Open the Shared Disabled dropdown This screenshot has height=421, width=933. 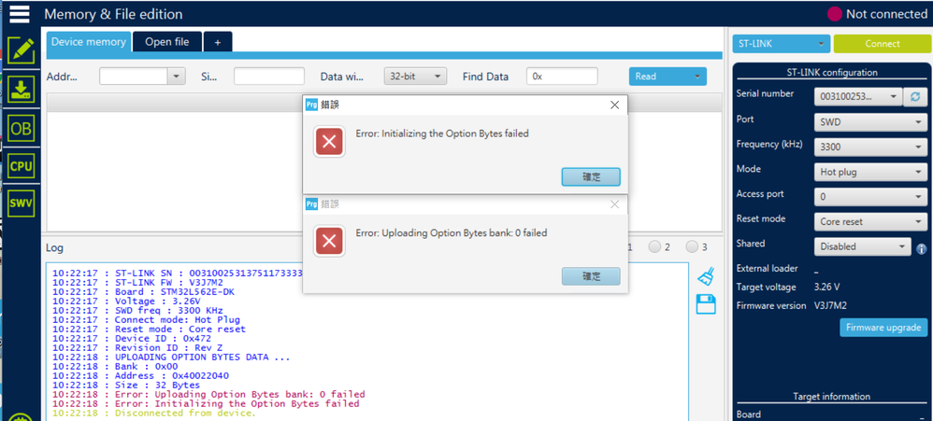click(862, 246)
